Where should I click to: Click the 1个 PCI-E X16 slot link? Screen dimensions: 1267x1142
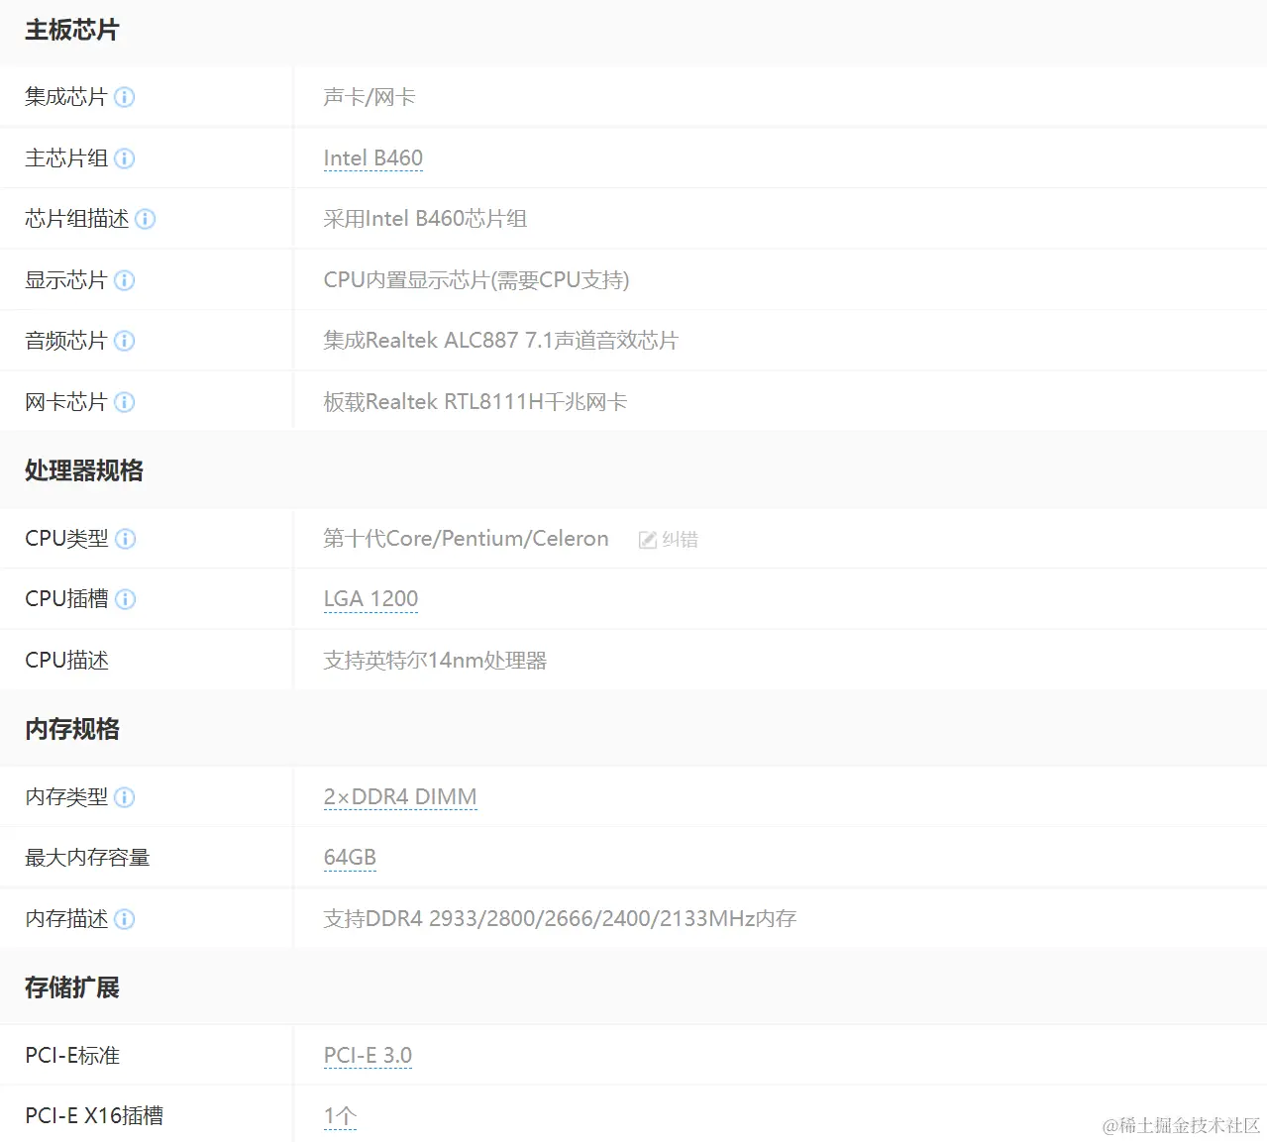[340, 1116]
